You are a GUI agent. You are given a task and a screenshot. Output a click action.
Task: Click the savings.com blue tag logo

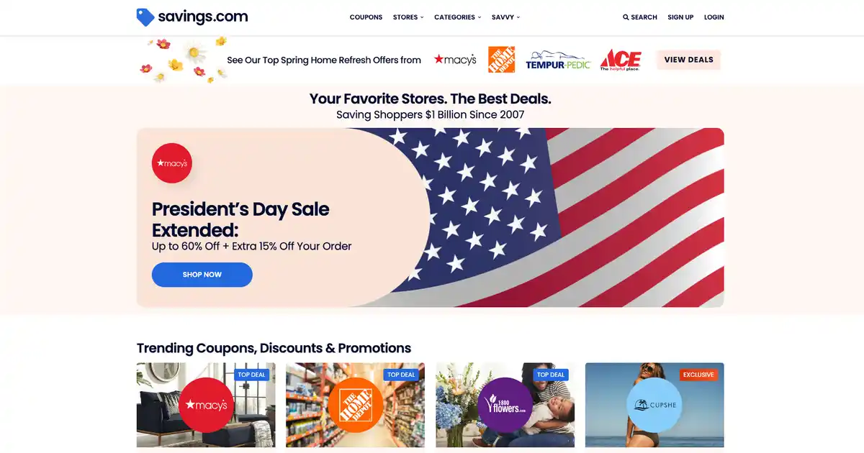[x=145, y=17]
